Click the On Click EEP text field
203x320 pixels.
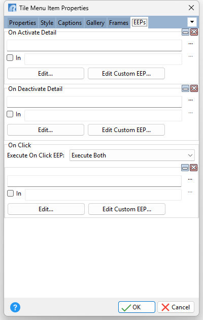[94, 181]
